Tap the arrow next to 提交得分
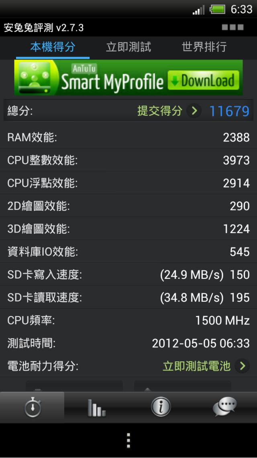 coord(194,111)
